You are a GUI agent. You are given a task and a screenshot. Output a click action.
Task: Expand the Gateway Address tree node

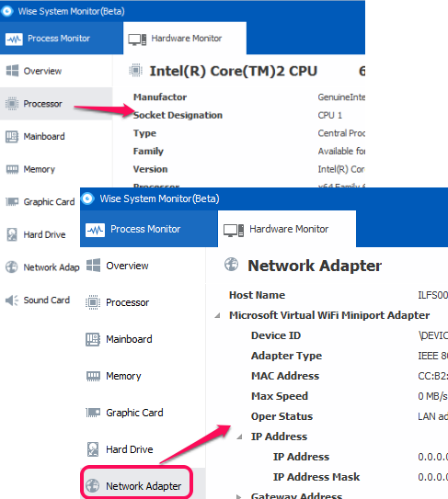239,496
